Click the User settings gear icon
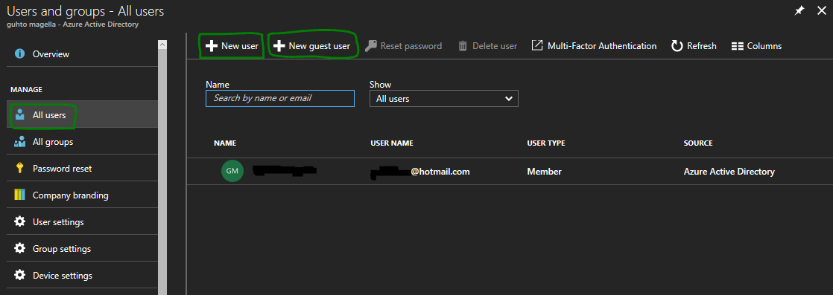Image resolution: width=833 pixels, height=295 pixels. pos(19,222)
